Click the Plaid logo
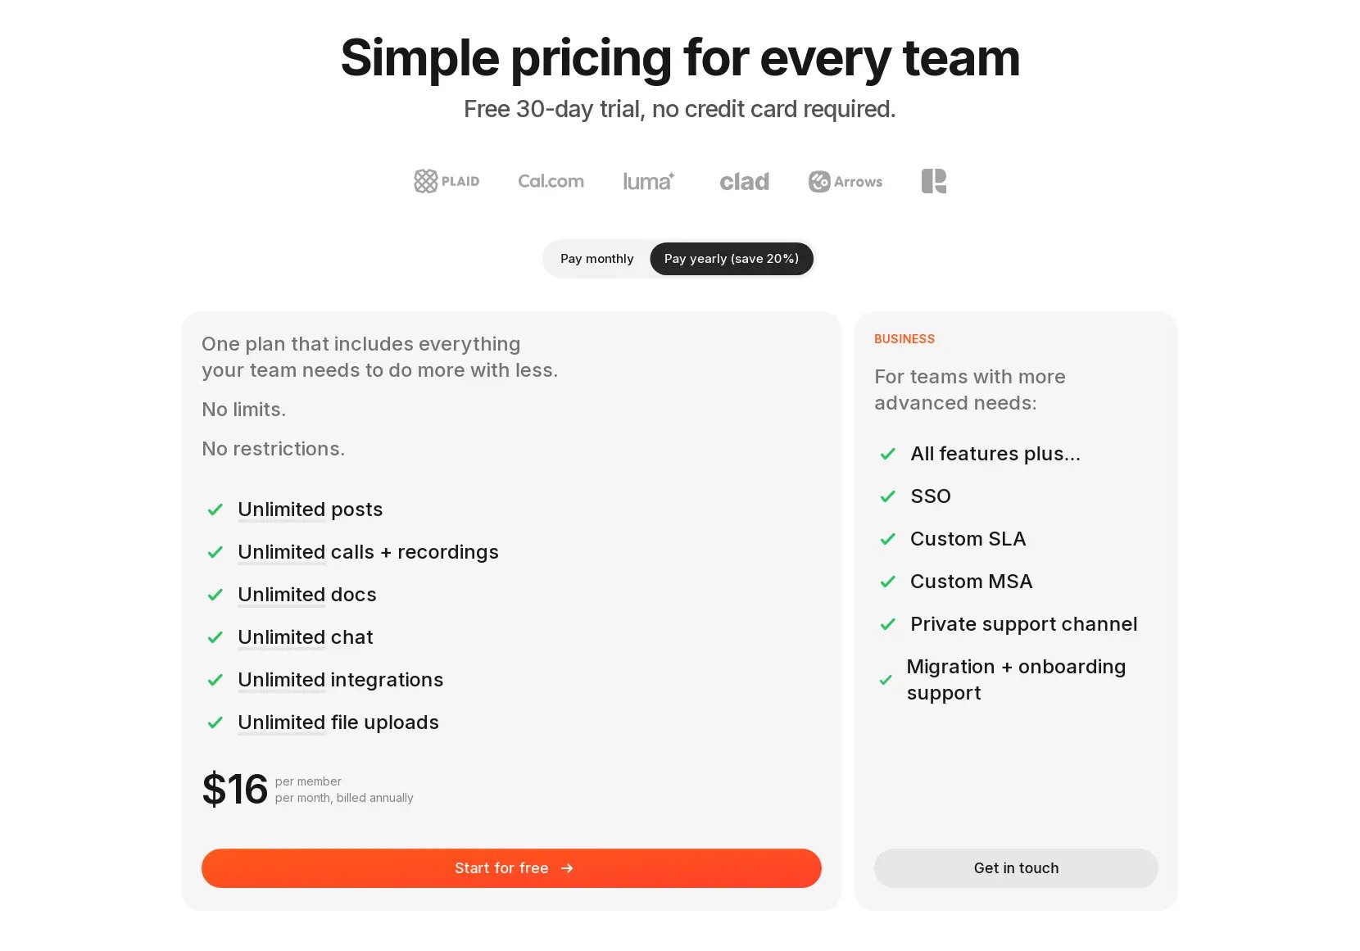The width and height of the screenshot is (1360, 951). pos(447,181)
